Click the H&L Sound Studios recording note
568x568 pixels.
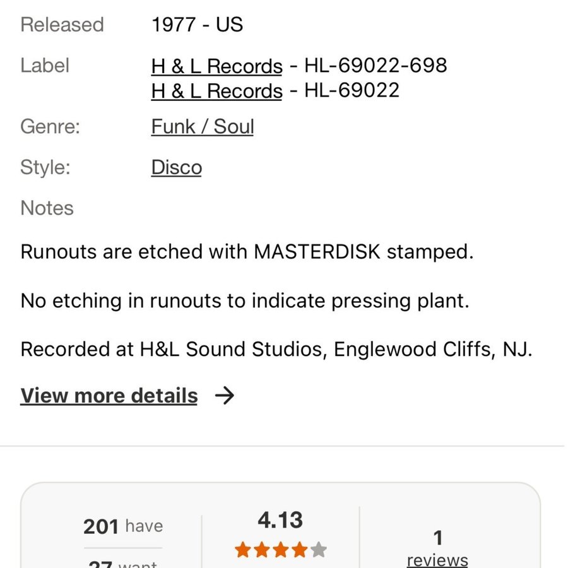pos(276,349)
